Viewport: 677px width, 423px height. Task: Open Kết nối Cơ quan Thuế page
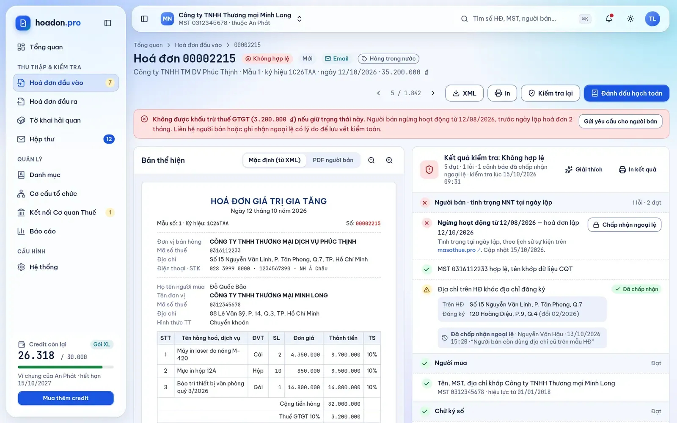66,212
